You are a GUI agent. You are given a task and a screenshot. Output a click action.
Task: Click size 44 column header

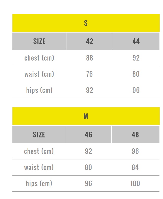[x=136, y=41]
